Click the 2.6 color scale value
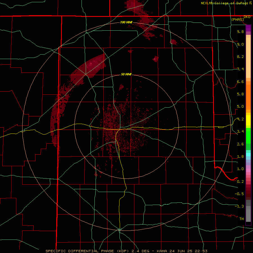Viewport: 253px width, 253px height. [240, 144]
